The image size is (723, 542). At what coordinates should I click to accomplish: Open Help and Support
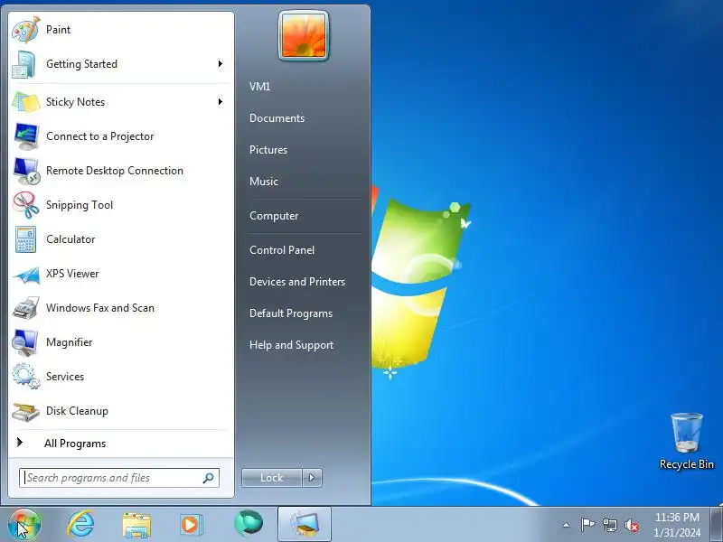click(291, 345)
